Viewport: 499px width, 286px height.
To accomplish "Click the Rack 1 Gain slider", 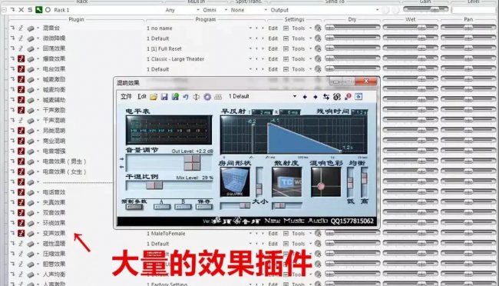I will (425, 9).
